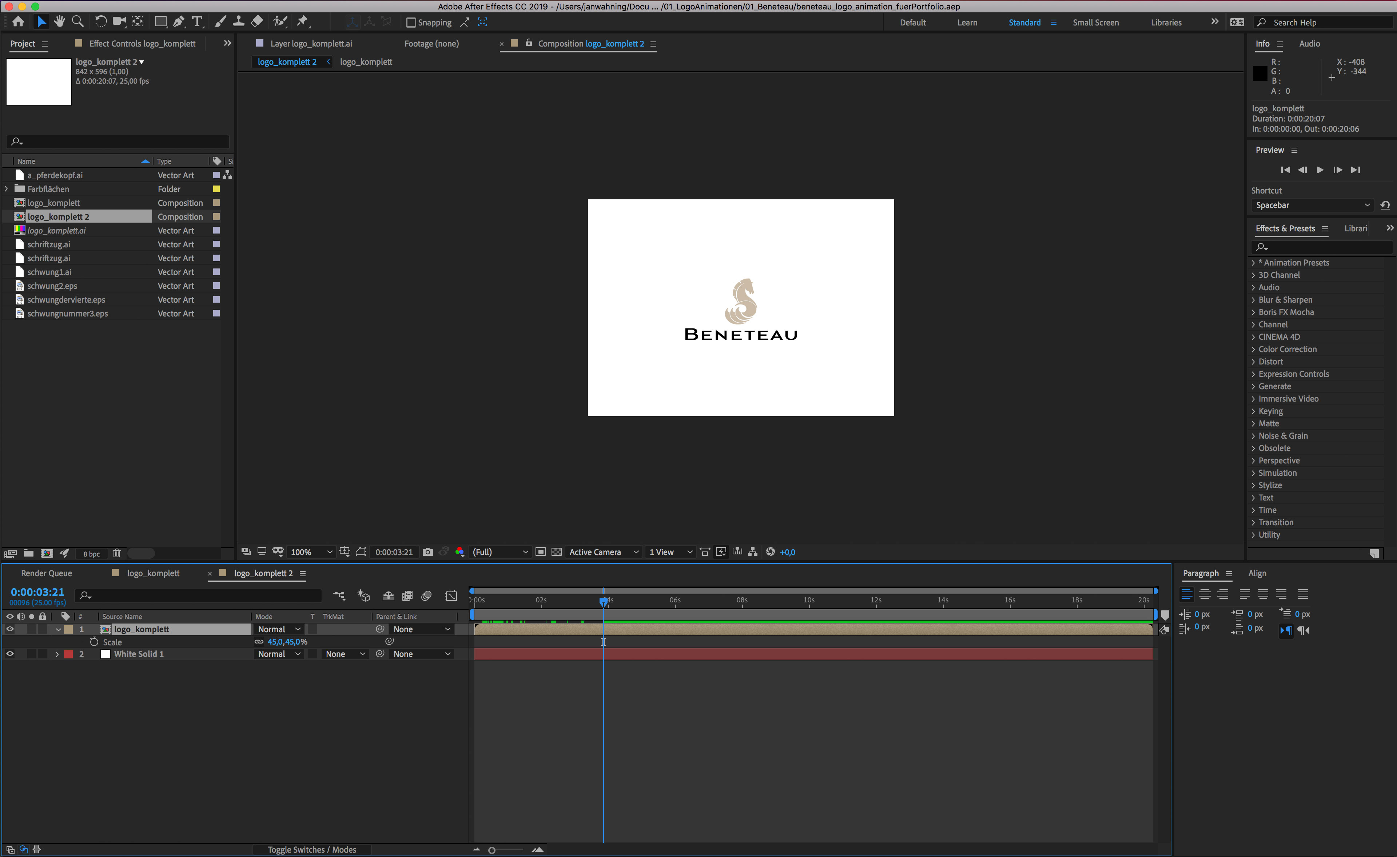The image size is (1397, 857).
Task: Expand the Farbflächen folder
Action: point(6,189)
